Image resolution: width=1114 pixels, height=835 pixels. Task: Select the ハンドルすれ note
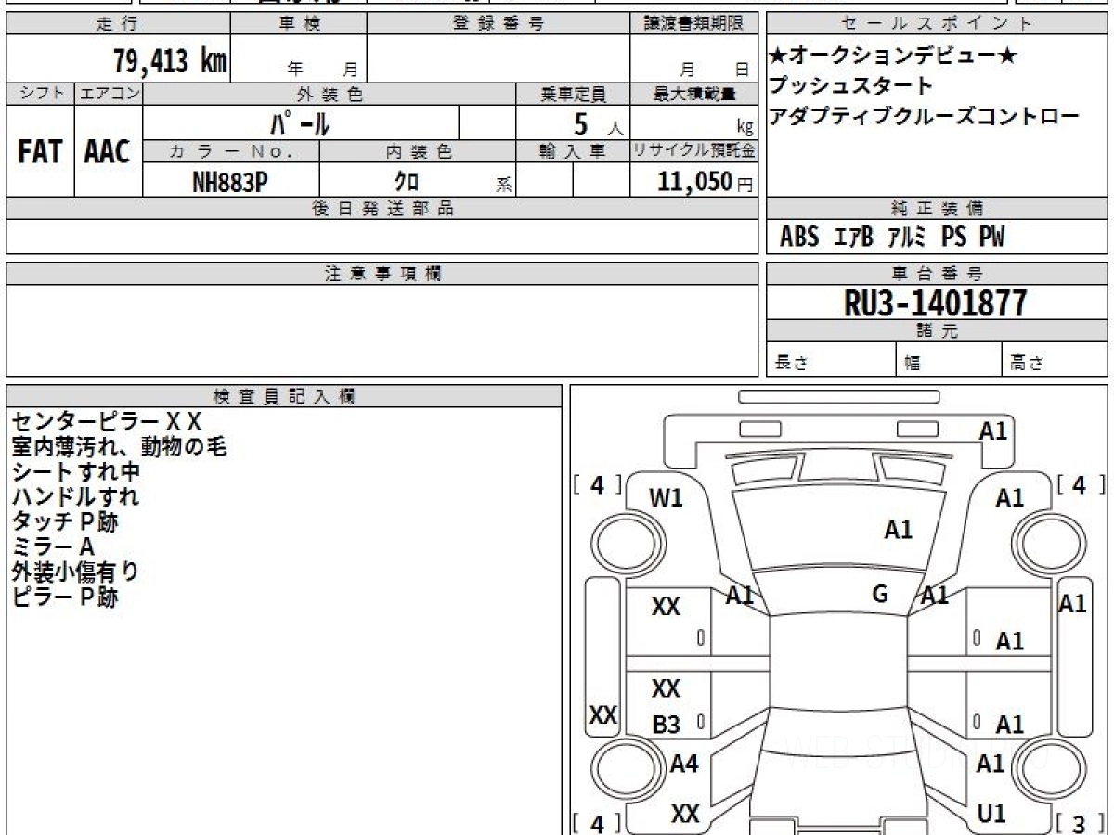pos(75,497)
